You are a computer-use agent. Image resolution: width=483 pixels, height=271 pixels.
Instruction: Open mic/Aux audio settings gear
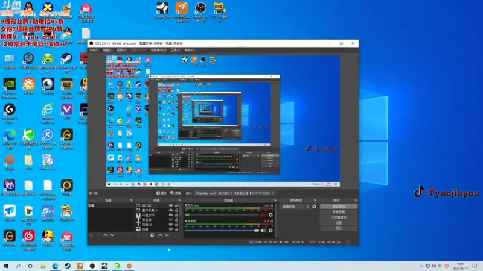[x=270, y=215]
